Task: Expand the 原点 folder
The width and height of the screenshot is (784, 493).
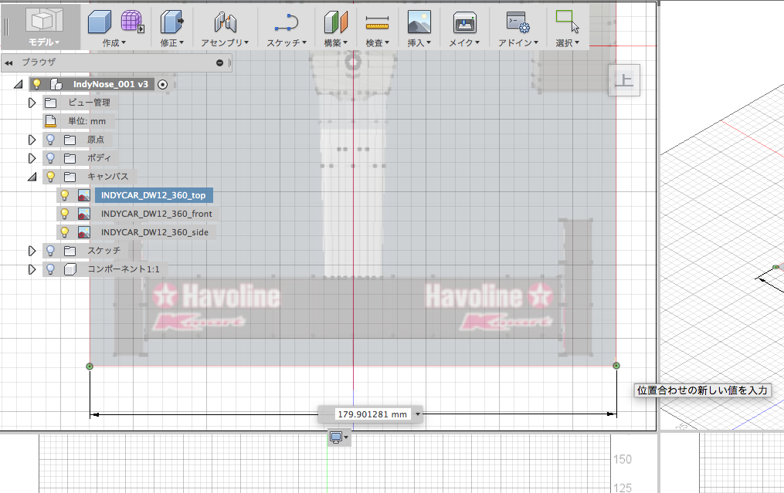Action: [32, 140]
